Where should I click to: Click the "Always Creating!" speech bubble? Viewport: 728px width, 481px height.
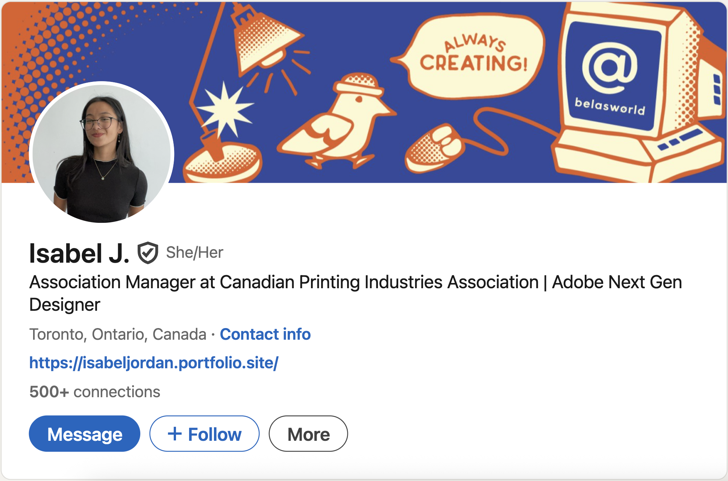click(474, 56)
